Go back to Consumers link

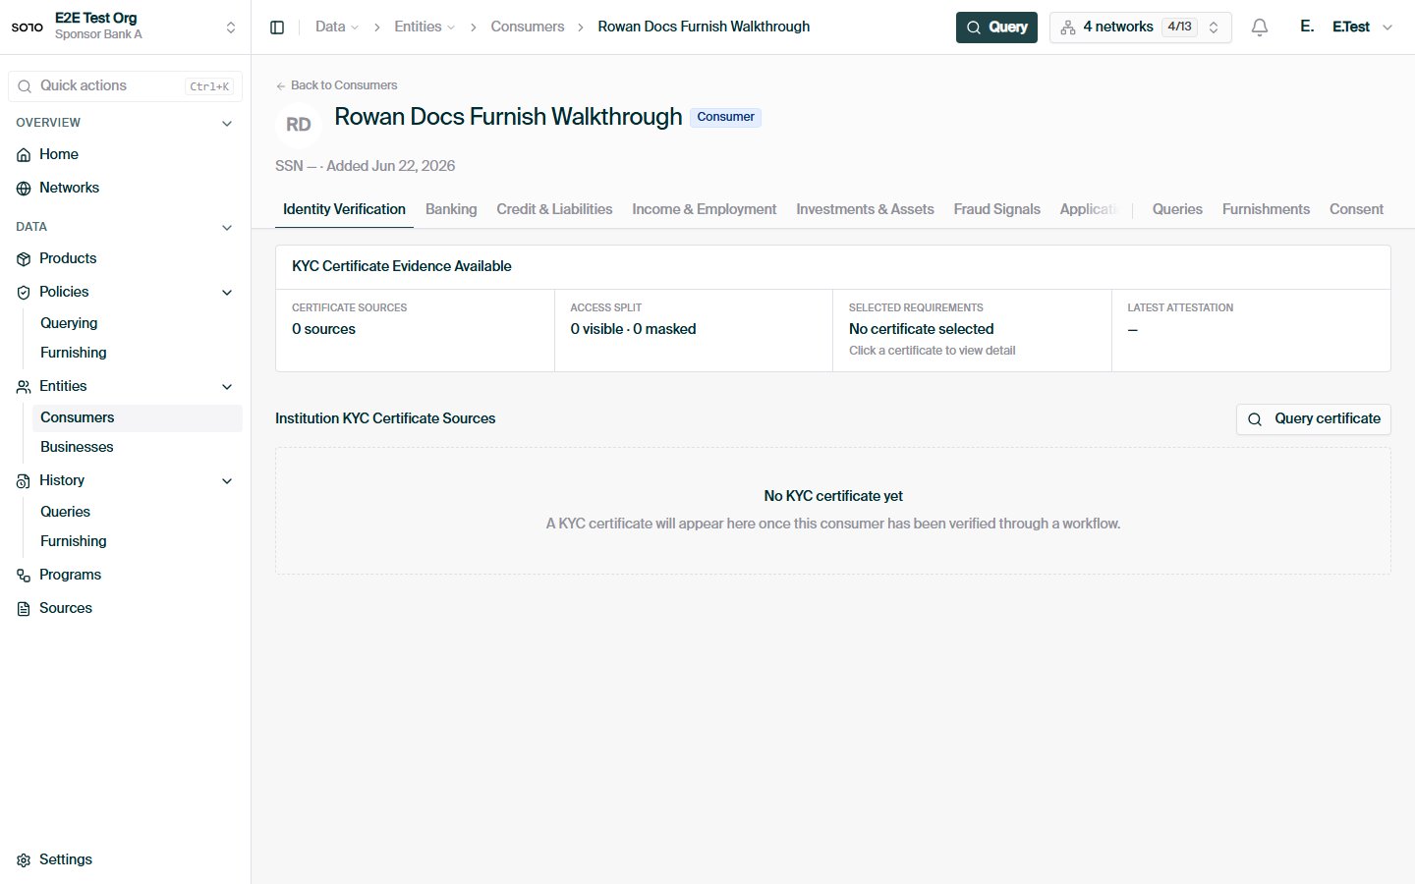point(336,85)
